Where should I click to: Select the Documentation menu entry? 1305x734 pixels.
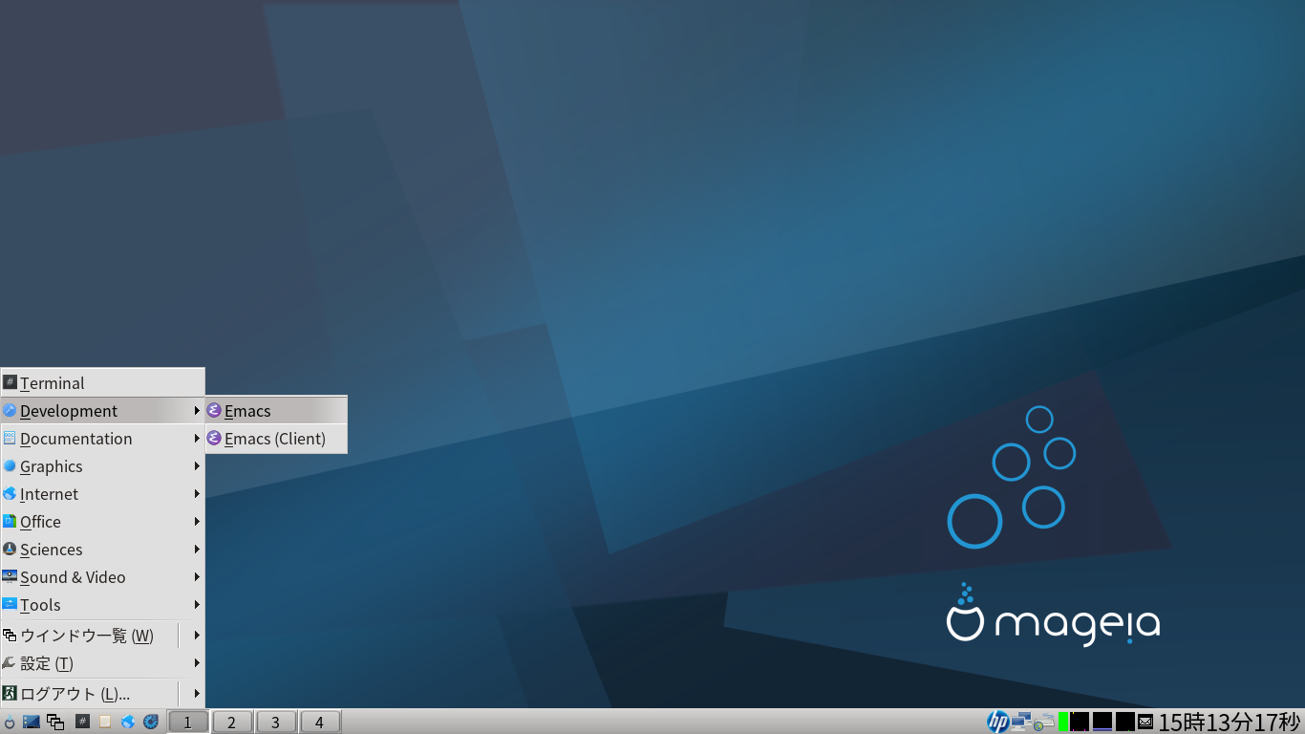click(x=102, y=438)
